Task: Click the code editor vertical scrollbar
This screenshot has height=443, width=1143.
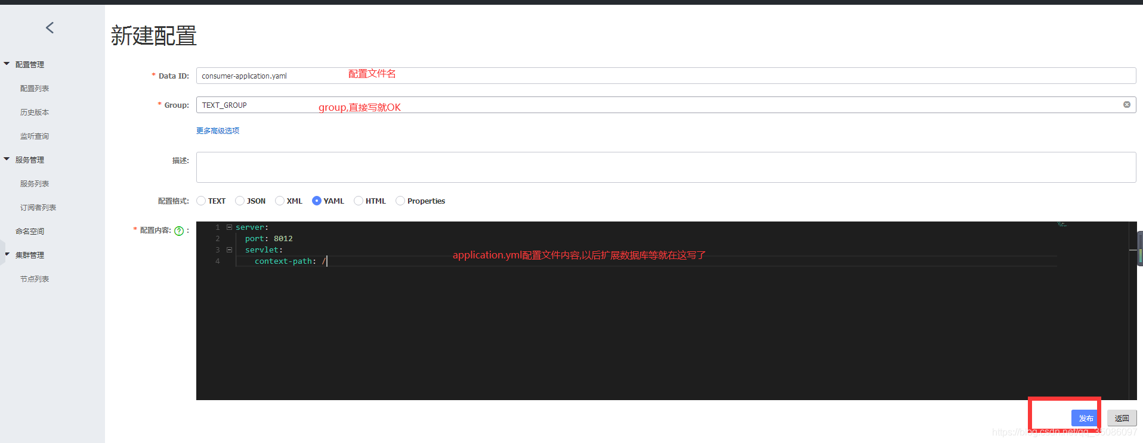Action: 1133,310
